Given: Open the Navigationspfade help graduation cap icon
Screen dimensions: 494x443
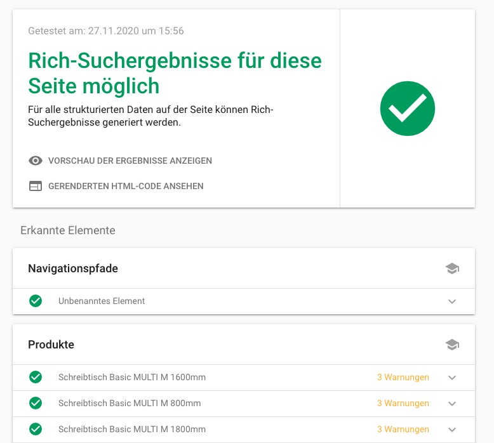Looking at the screenshot, I should click(452, 268).
